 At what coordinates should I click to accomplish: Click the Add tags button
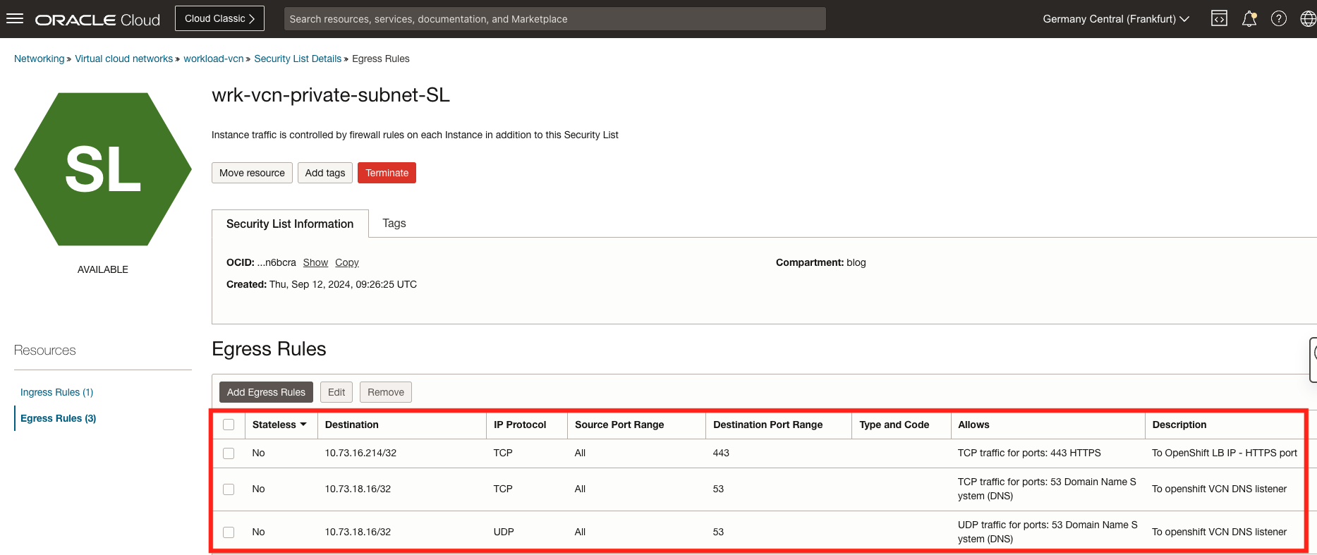coord(325,173)
